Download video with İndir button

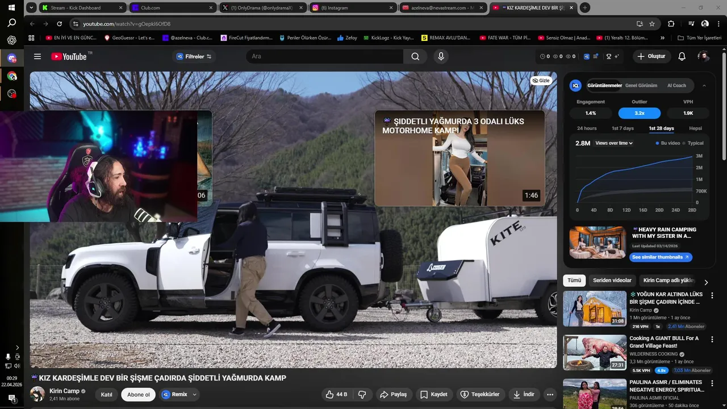pyautogui.click(x=524, y=394)
